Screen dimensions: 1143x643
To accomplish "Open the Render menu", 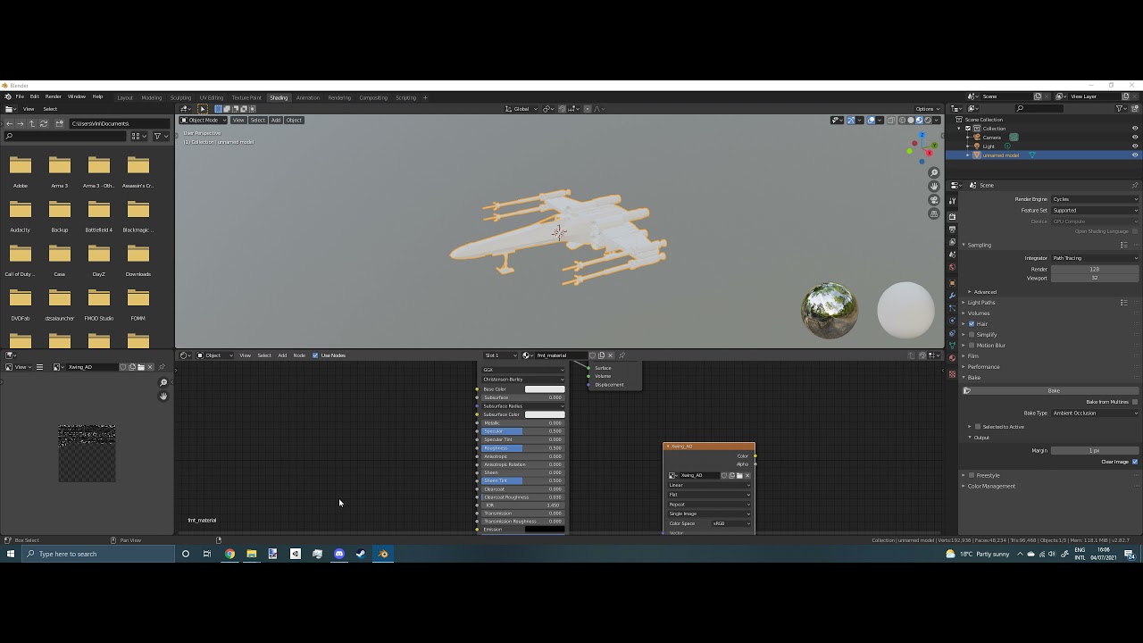I will pyautogui.click(x=54, y=96).
